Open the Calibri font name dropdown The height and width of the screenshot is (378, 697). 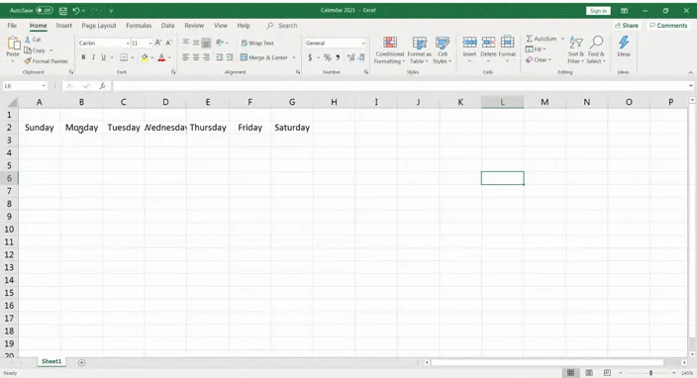(128, 44)
